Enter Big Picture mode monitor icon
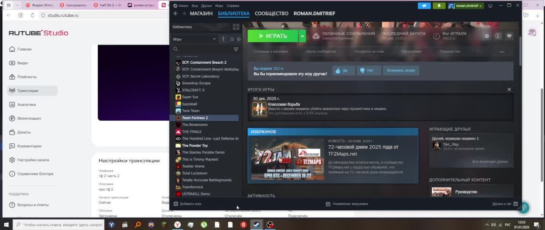Viewport: 545px width, 230px height. pos(490,6)
